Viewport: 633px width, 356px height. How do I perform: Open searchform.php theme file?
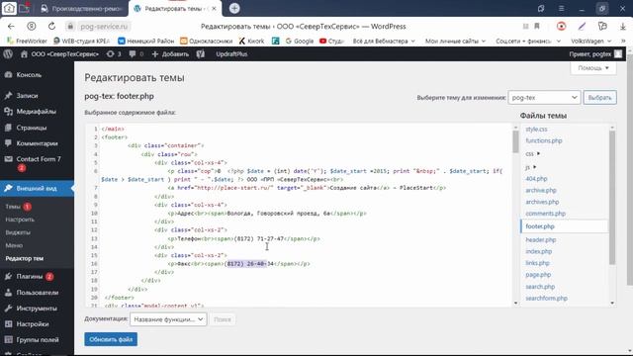coord(546,298)
